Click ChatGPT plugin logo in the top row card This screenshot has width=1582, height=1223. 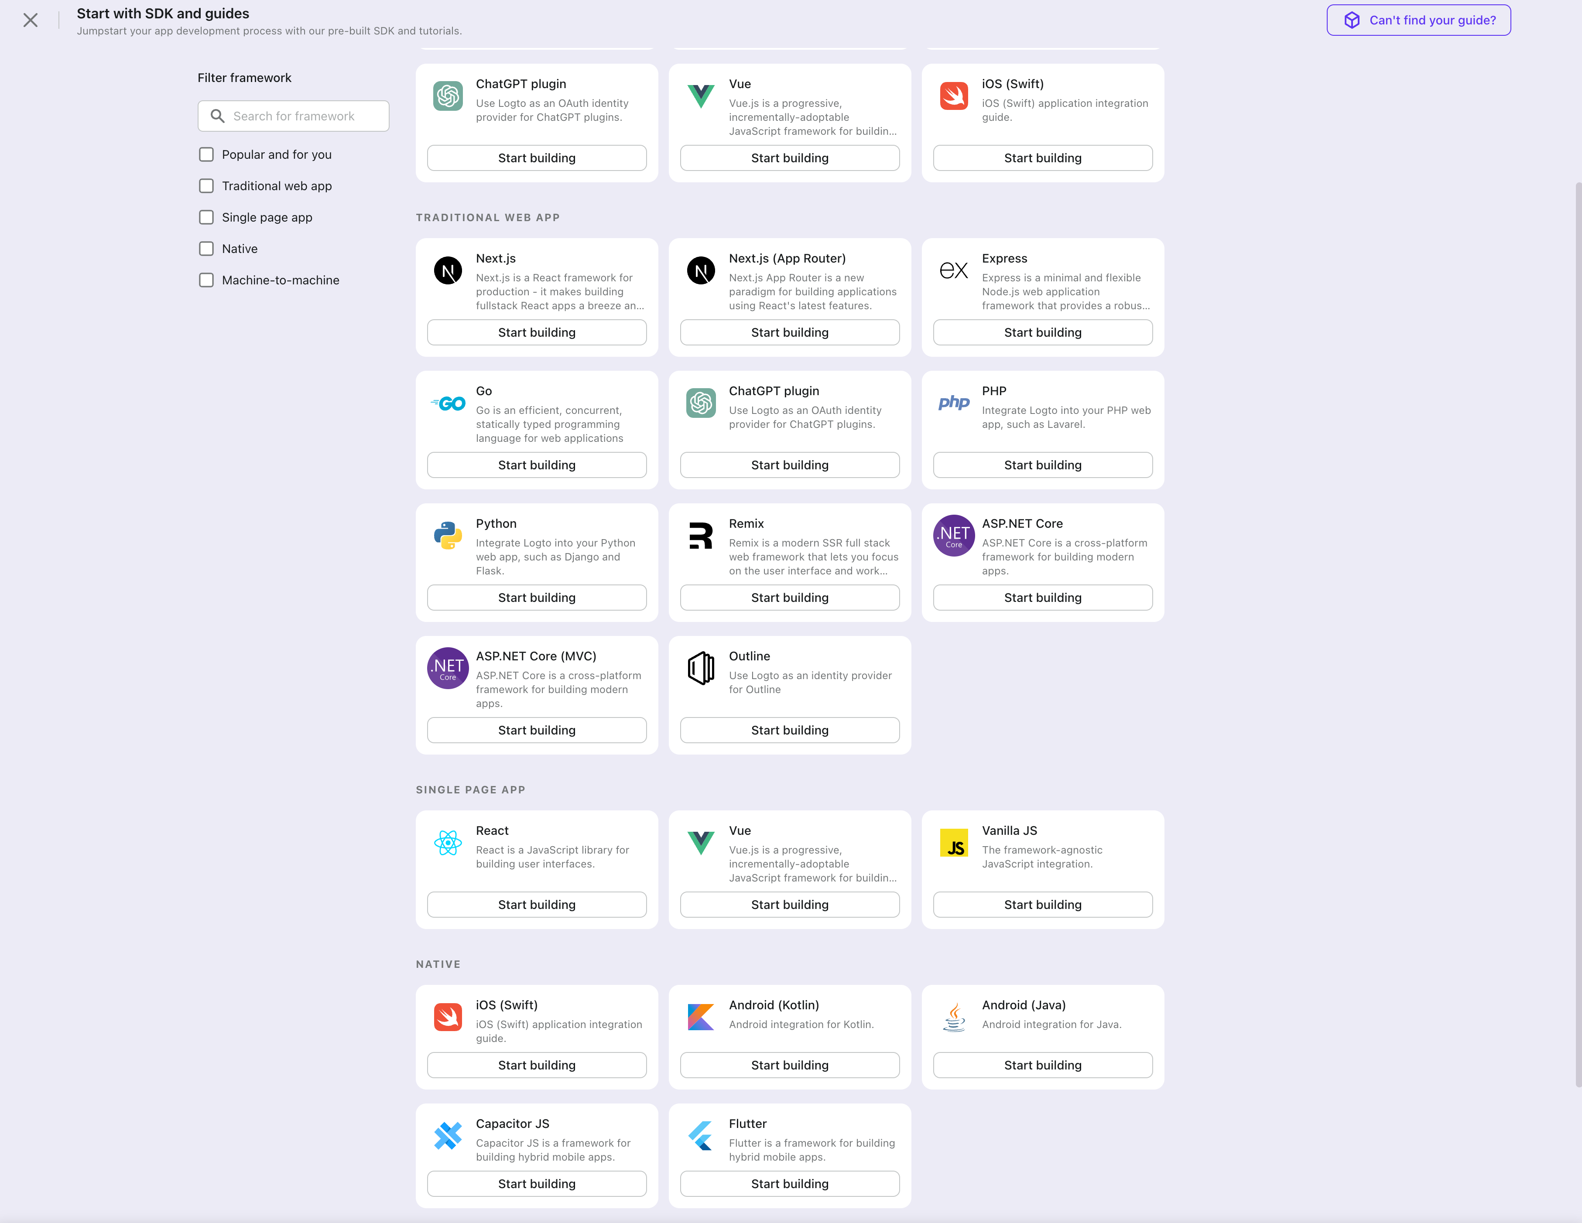[448, 96]
